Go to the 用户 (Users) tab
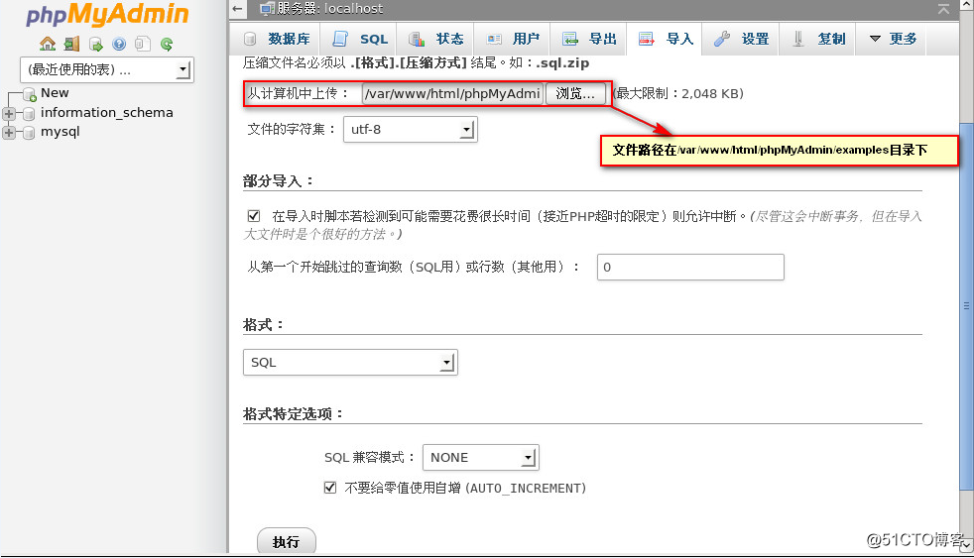This screenshot has height=558, width=974. [513, 39]
